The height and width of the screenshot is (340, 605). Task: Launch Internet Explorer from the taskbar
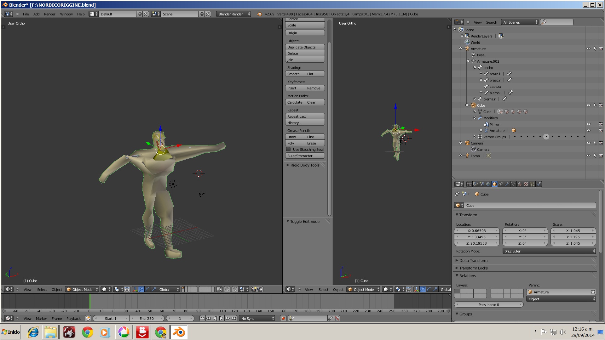[33, 332]
